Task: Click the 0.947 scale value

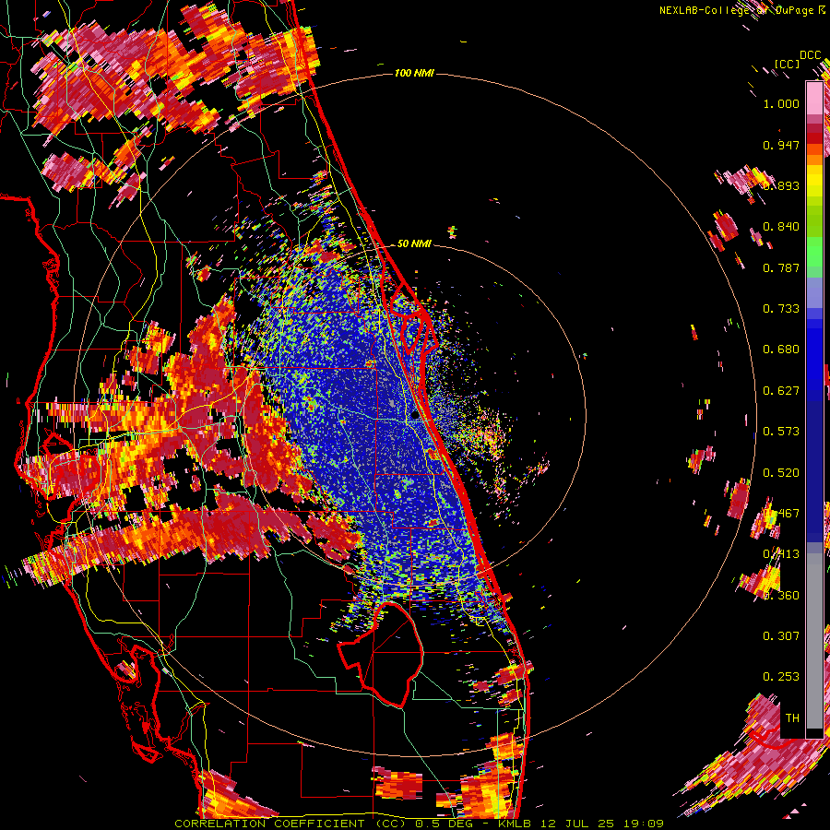Action: [x=781, y=145]
